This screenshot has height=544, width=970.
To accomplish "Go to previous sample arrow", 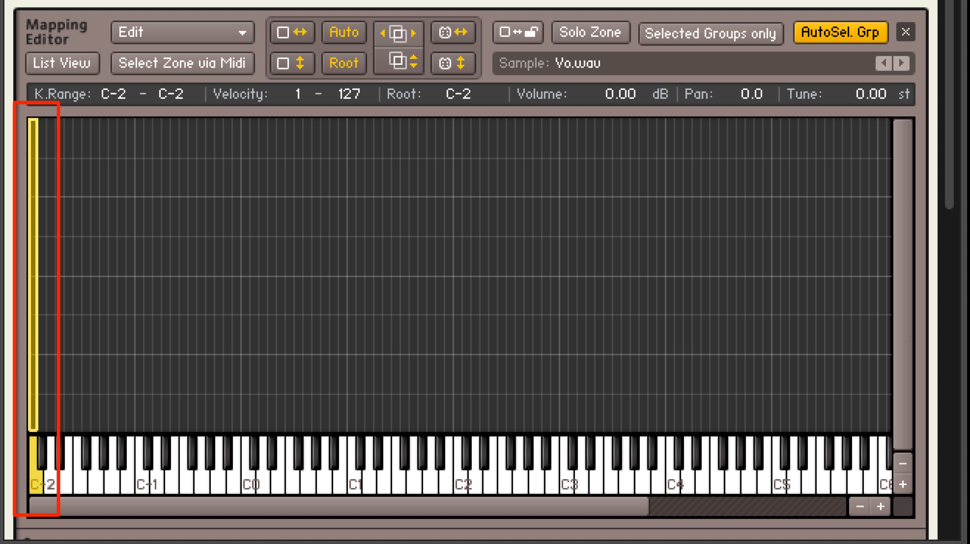I will (x=884, y=63).
